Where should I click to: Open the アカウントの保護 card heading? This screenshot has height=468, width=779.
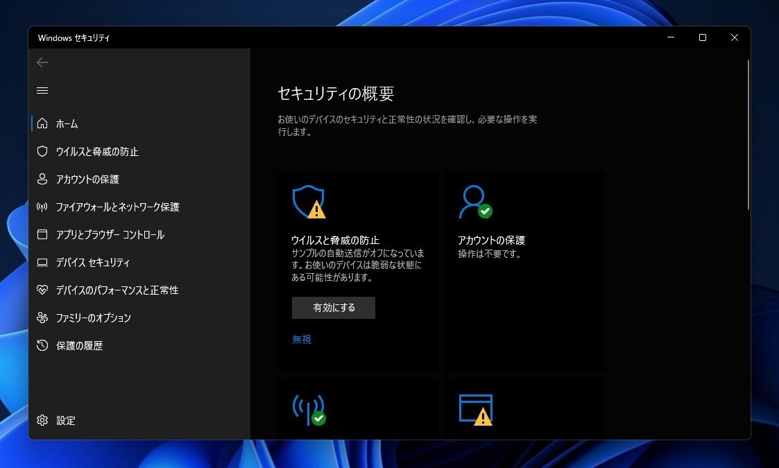(491, 240)
